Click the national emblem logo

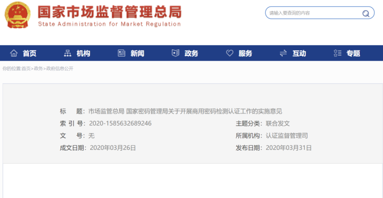[18, 15]
